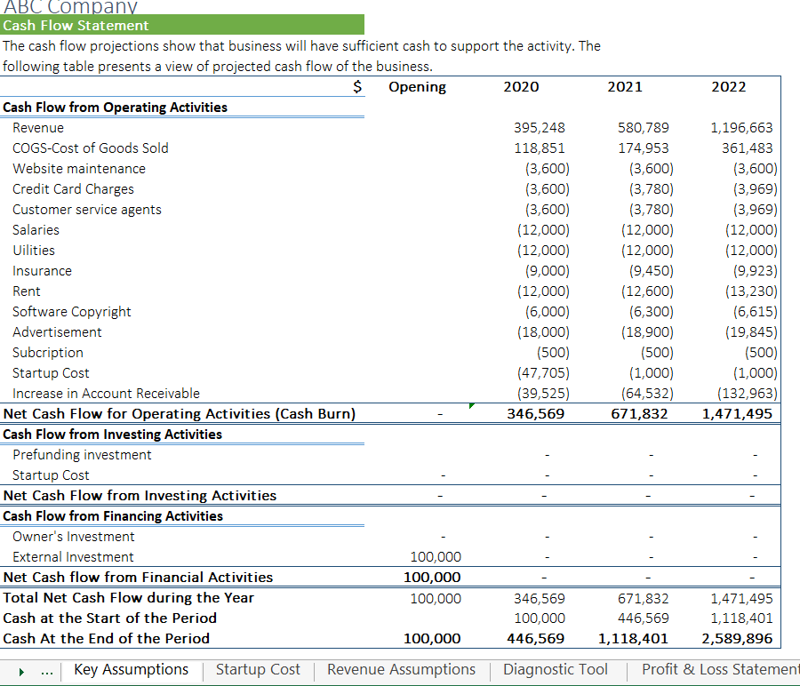Select External Investment label

[x=73, y=557]
